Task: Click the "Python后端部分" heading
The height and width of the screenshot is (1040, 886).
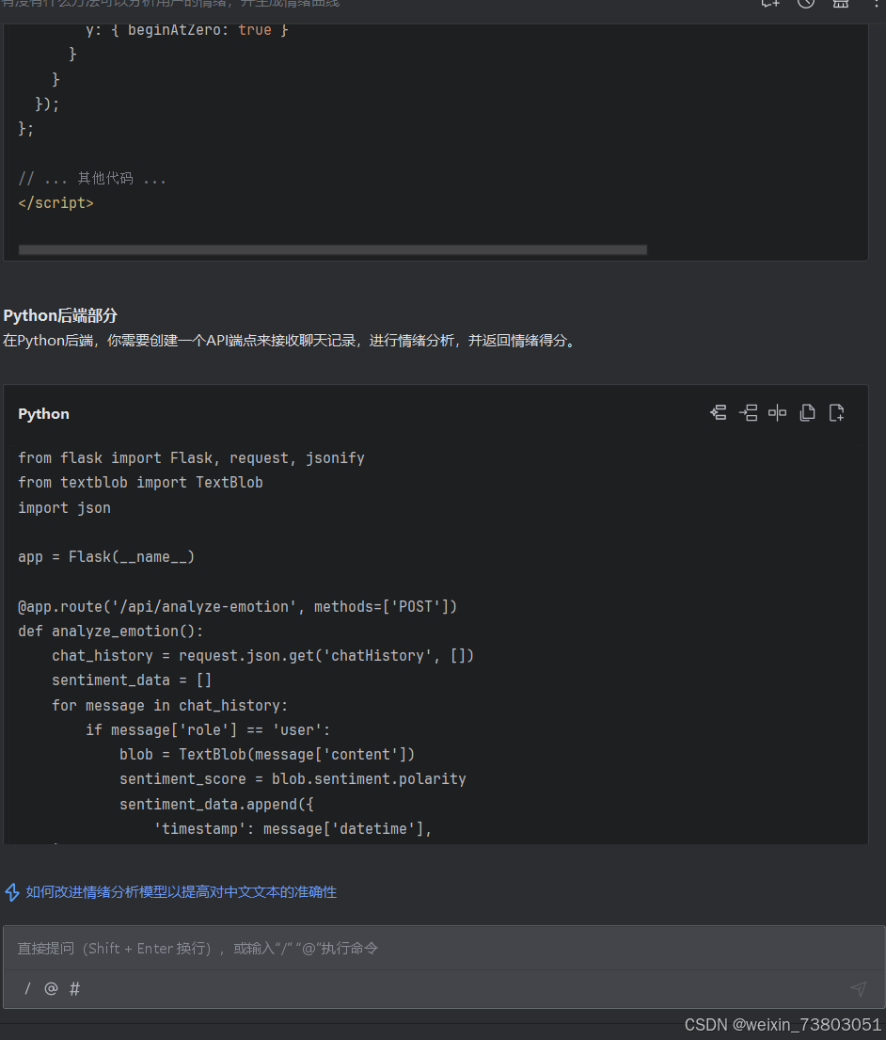Action: (x=60, y=315)
